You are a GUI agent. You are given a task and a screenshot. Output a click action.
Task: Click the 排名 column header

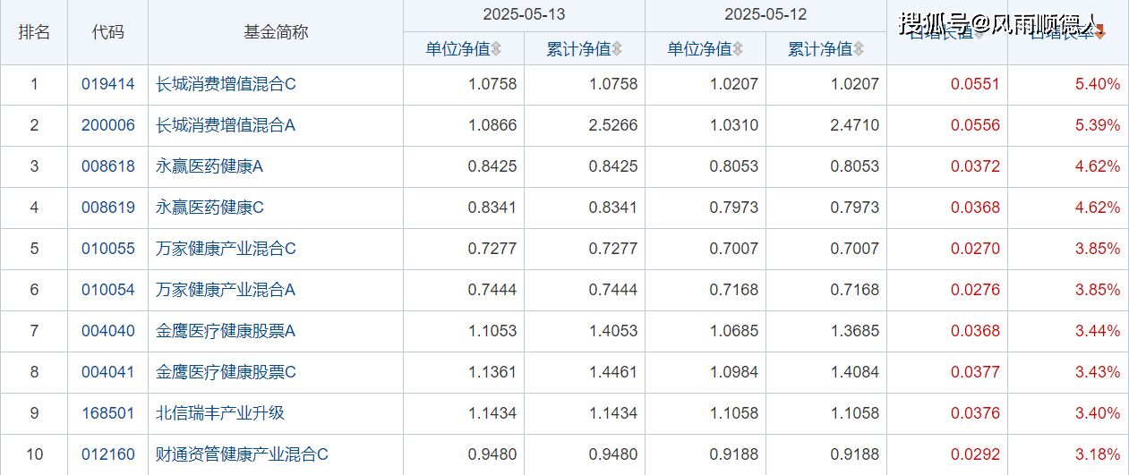[34, 32]
